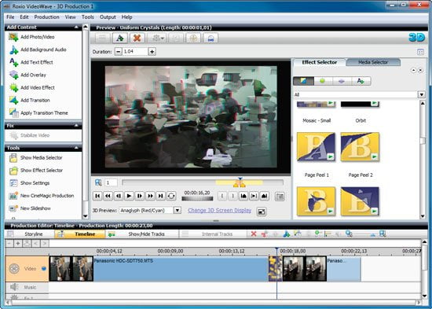The image size is (432, 309).
Task: Click Change 3D Screen Display link
Action: pyautogui.click(x=220, y=211)
